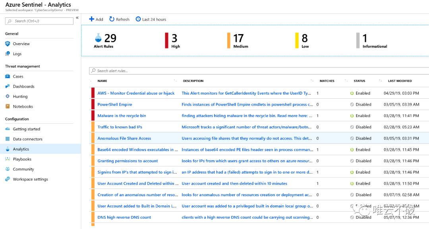Open the Cases section
The height and width of the screenshot is (229, 429).
tap(18, 76)
